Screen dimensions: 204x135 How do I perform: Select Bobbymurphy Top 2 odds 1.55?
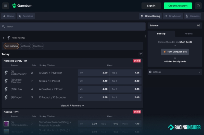click(125, 73)
